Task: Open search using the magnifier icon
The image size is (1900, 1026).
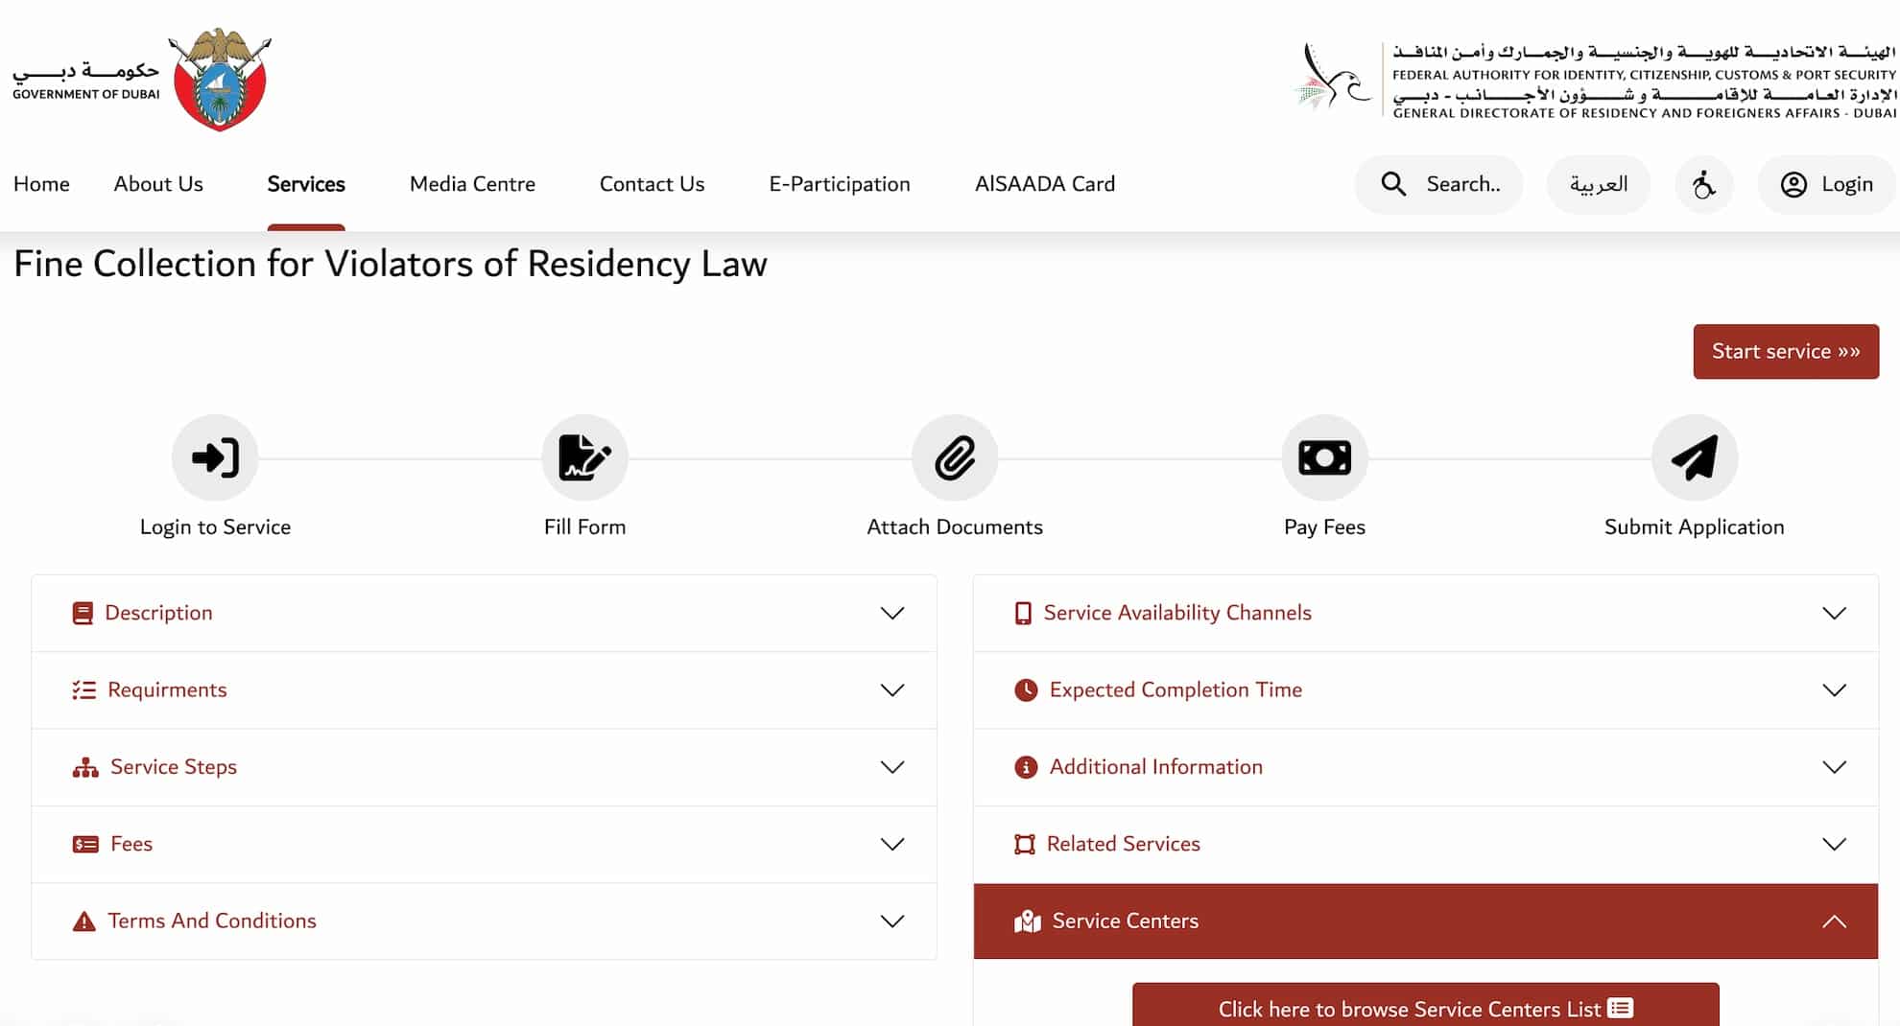Action: [1393, 183]
